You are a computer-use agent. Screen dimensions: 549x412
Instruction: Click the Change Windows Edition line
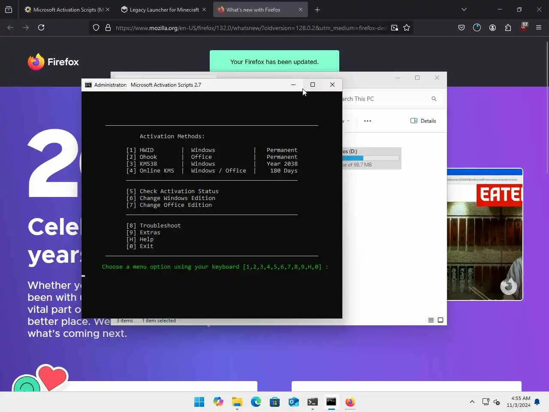tap(171, 198)
